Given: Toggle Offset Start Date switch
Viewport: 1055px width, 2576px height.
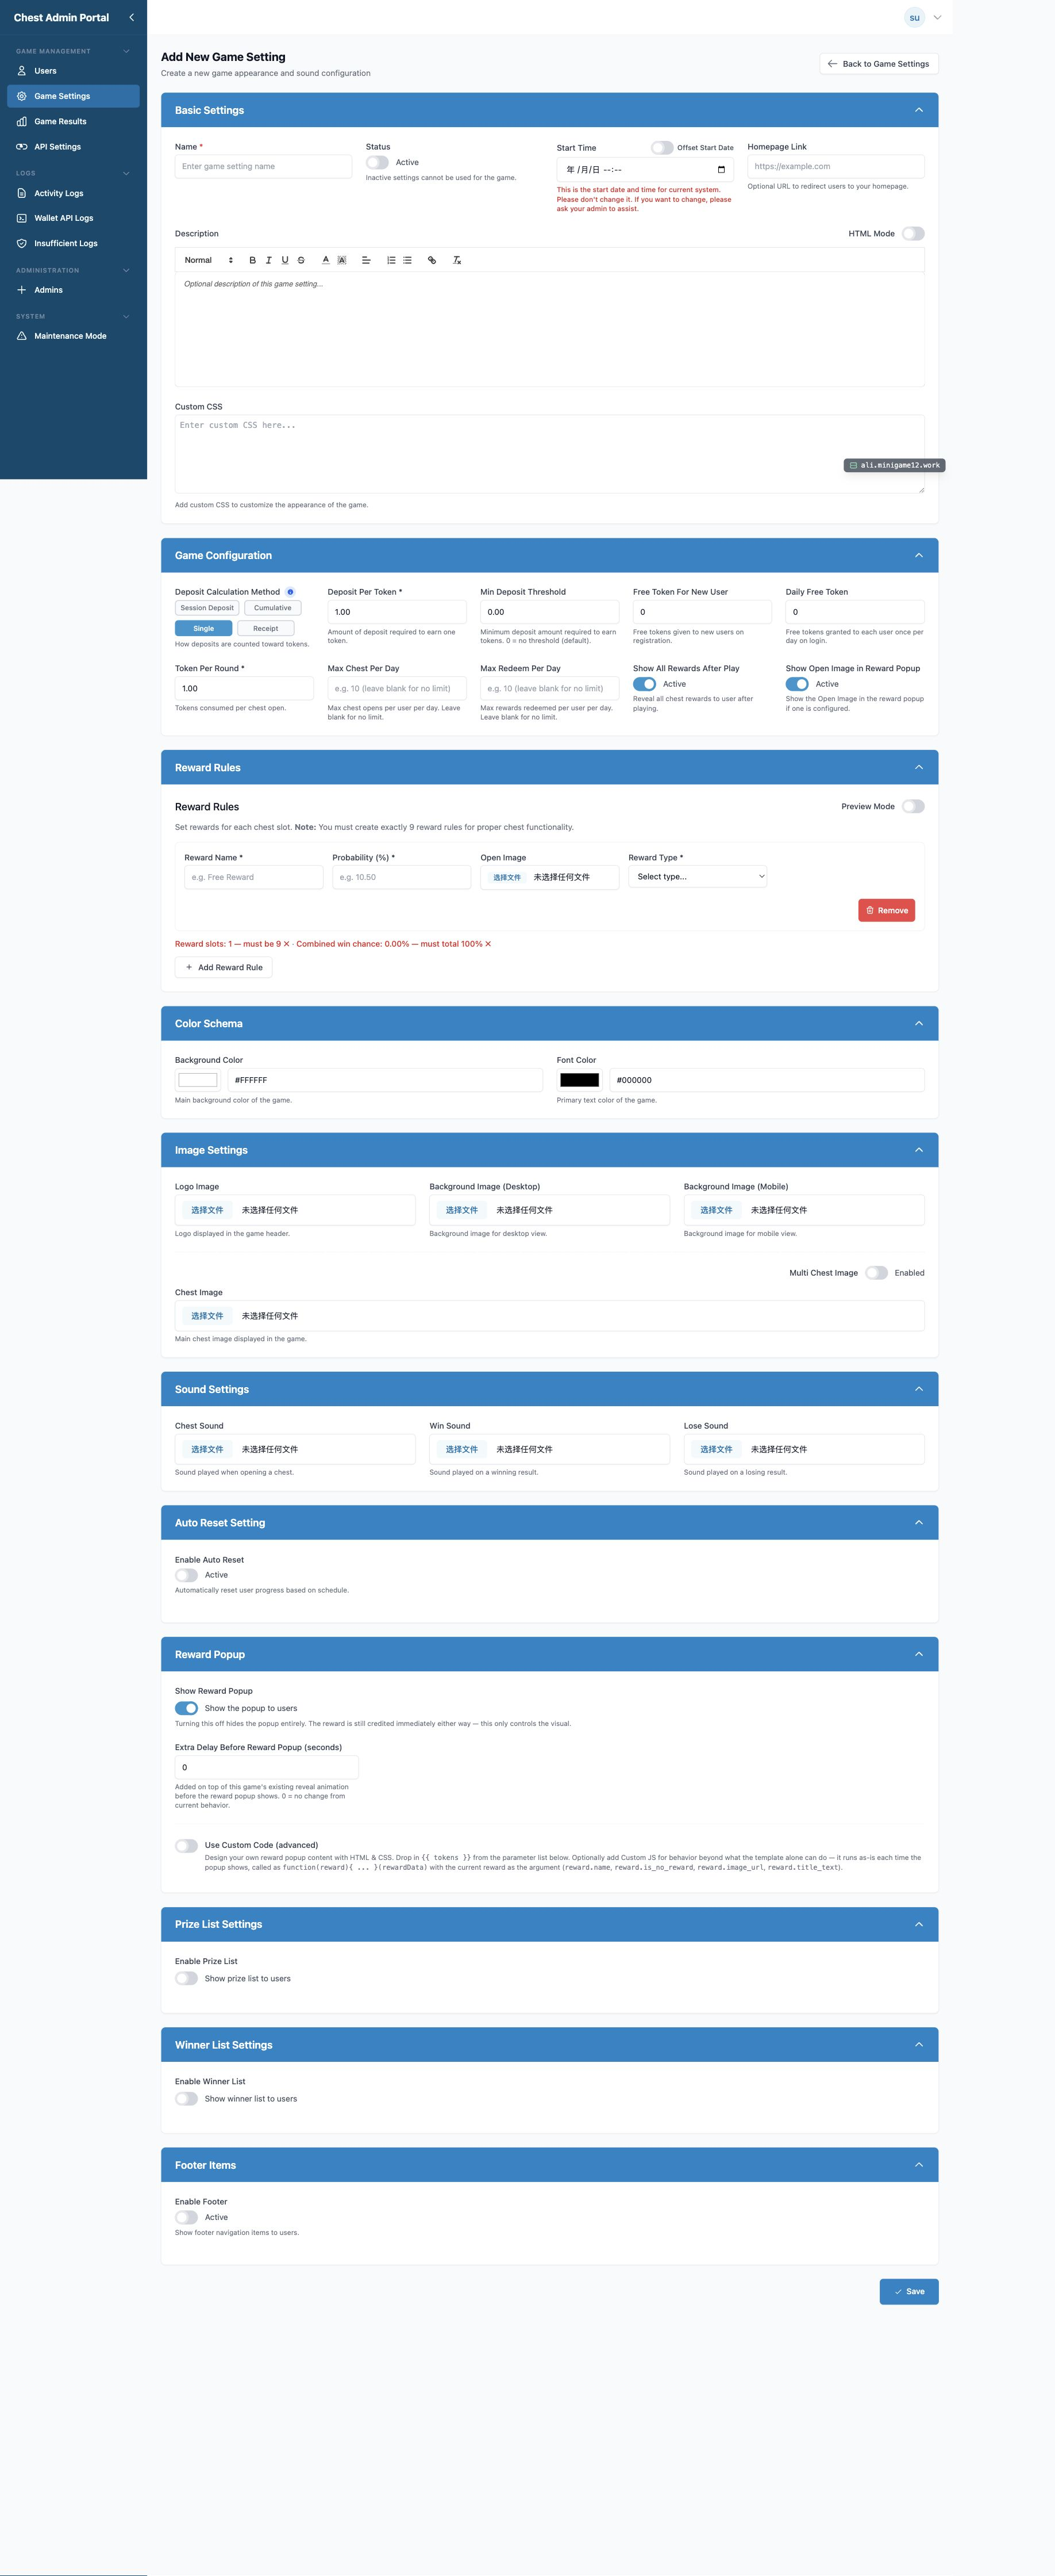Looking at the screenshot, I should point(663,147).
